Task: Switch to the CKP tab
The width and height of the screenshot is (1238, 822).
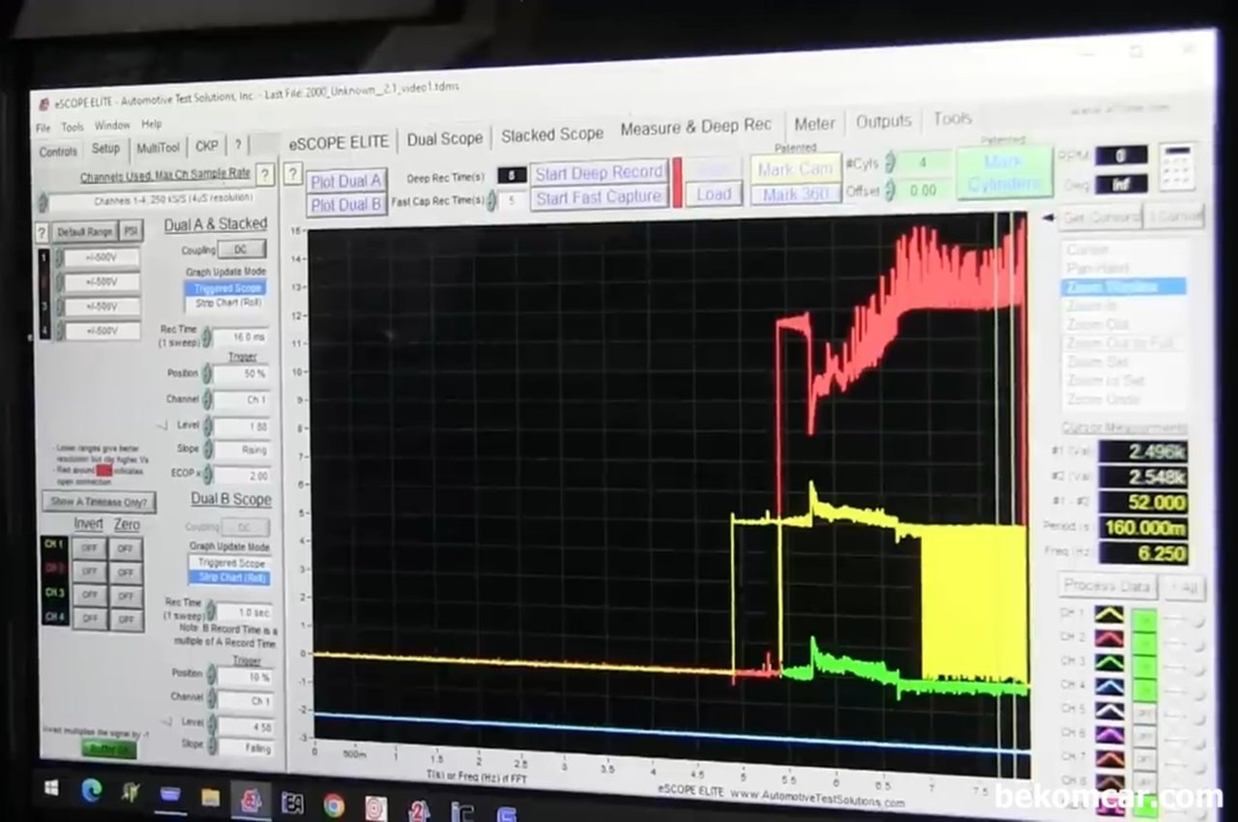Action: point(207,147)
